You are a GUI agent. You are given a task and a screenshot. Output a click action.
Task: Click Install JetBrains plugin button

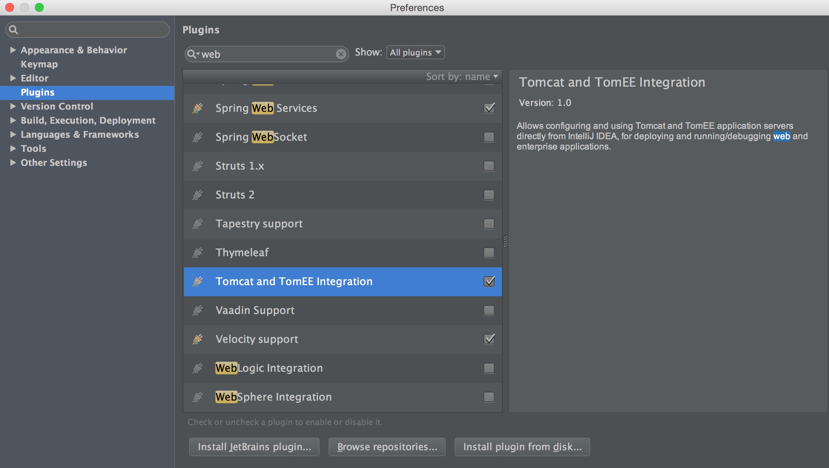[x=254, y=447]
